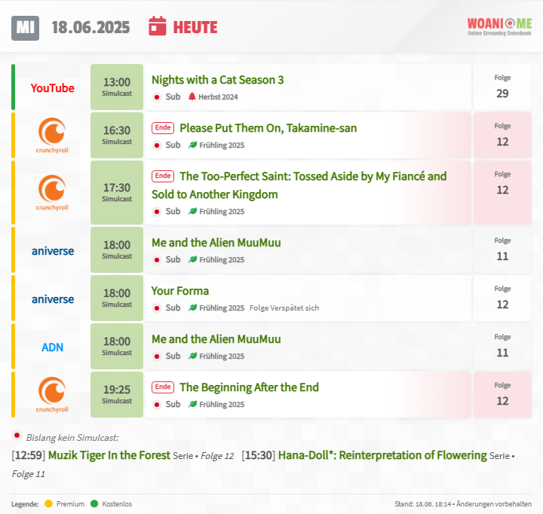
Task: Click aniverse logo in the Your Forma row
Action: [53, 298]
